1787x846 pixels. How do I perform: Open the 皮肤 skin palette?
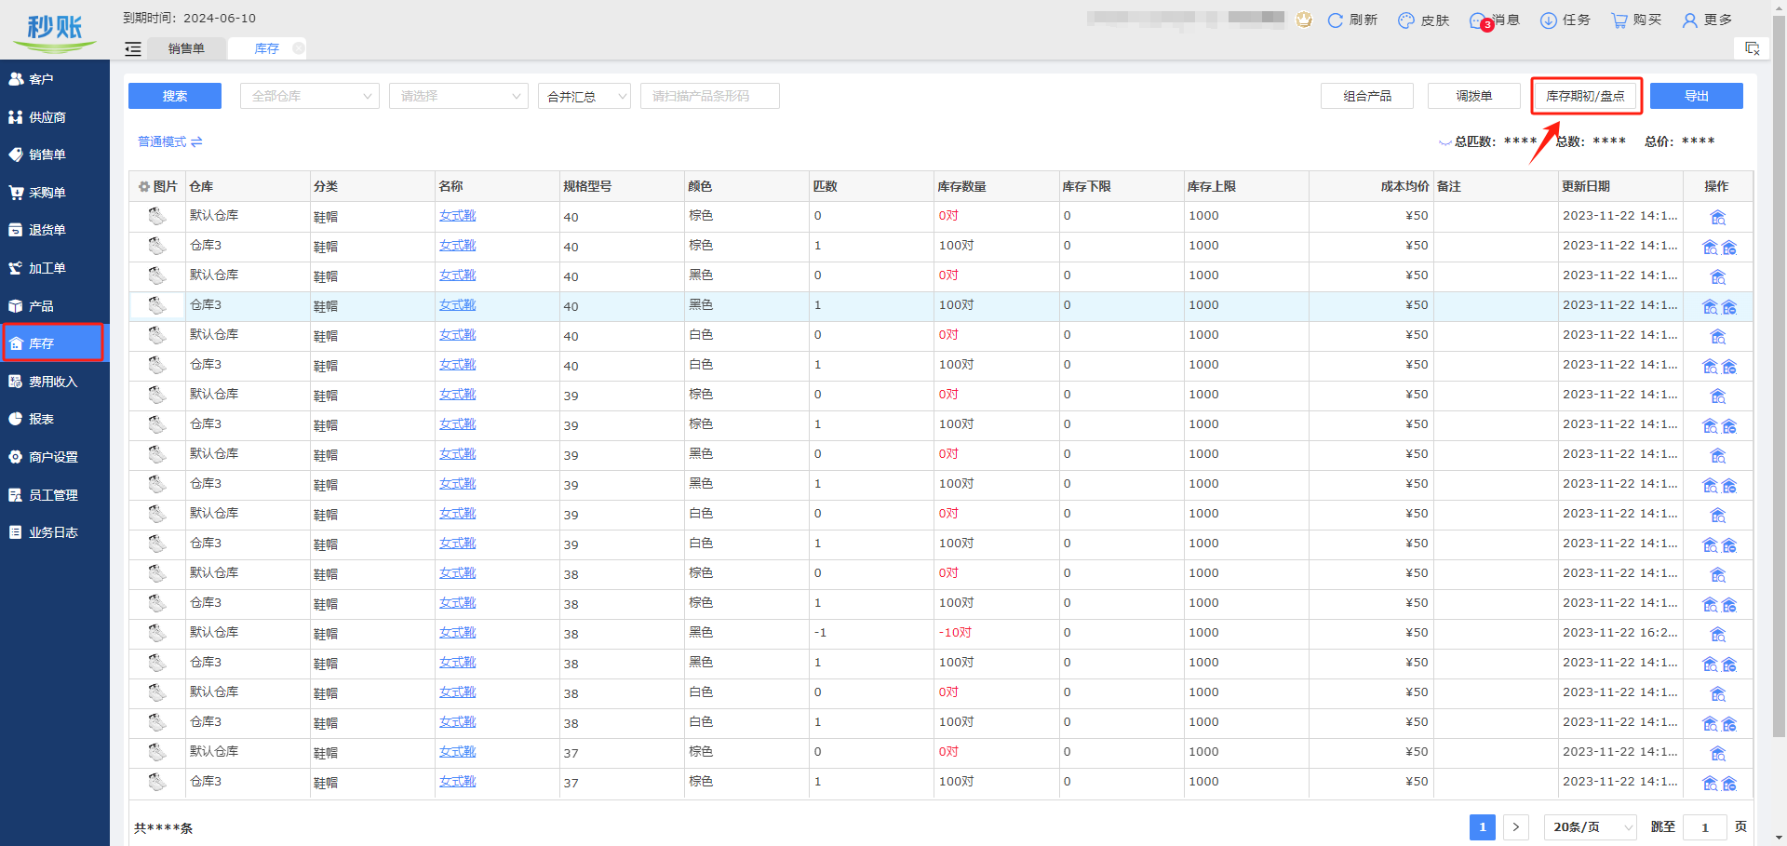tap(1423, 20)
